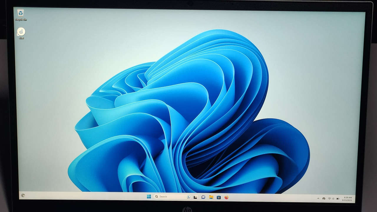Select the duet desktop shortcut
The height and width of the screenshot is (212, 377).
click(21, 33)
